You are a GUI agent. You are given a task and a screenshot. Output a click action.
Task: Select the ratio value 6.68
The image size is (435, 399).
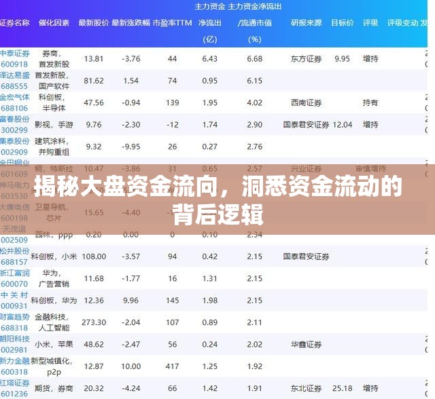255,59
